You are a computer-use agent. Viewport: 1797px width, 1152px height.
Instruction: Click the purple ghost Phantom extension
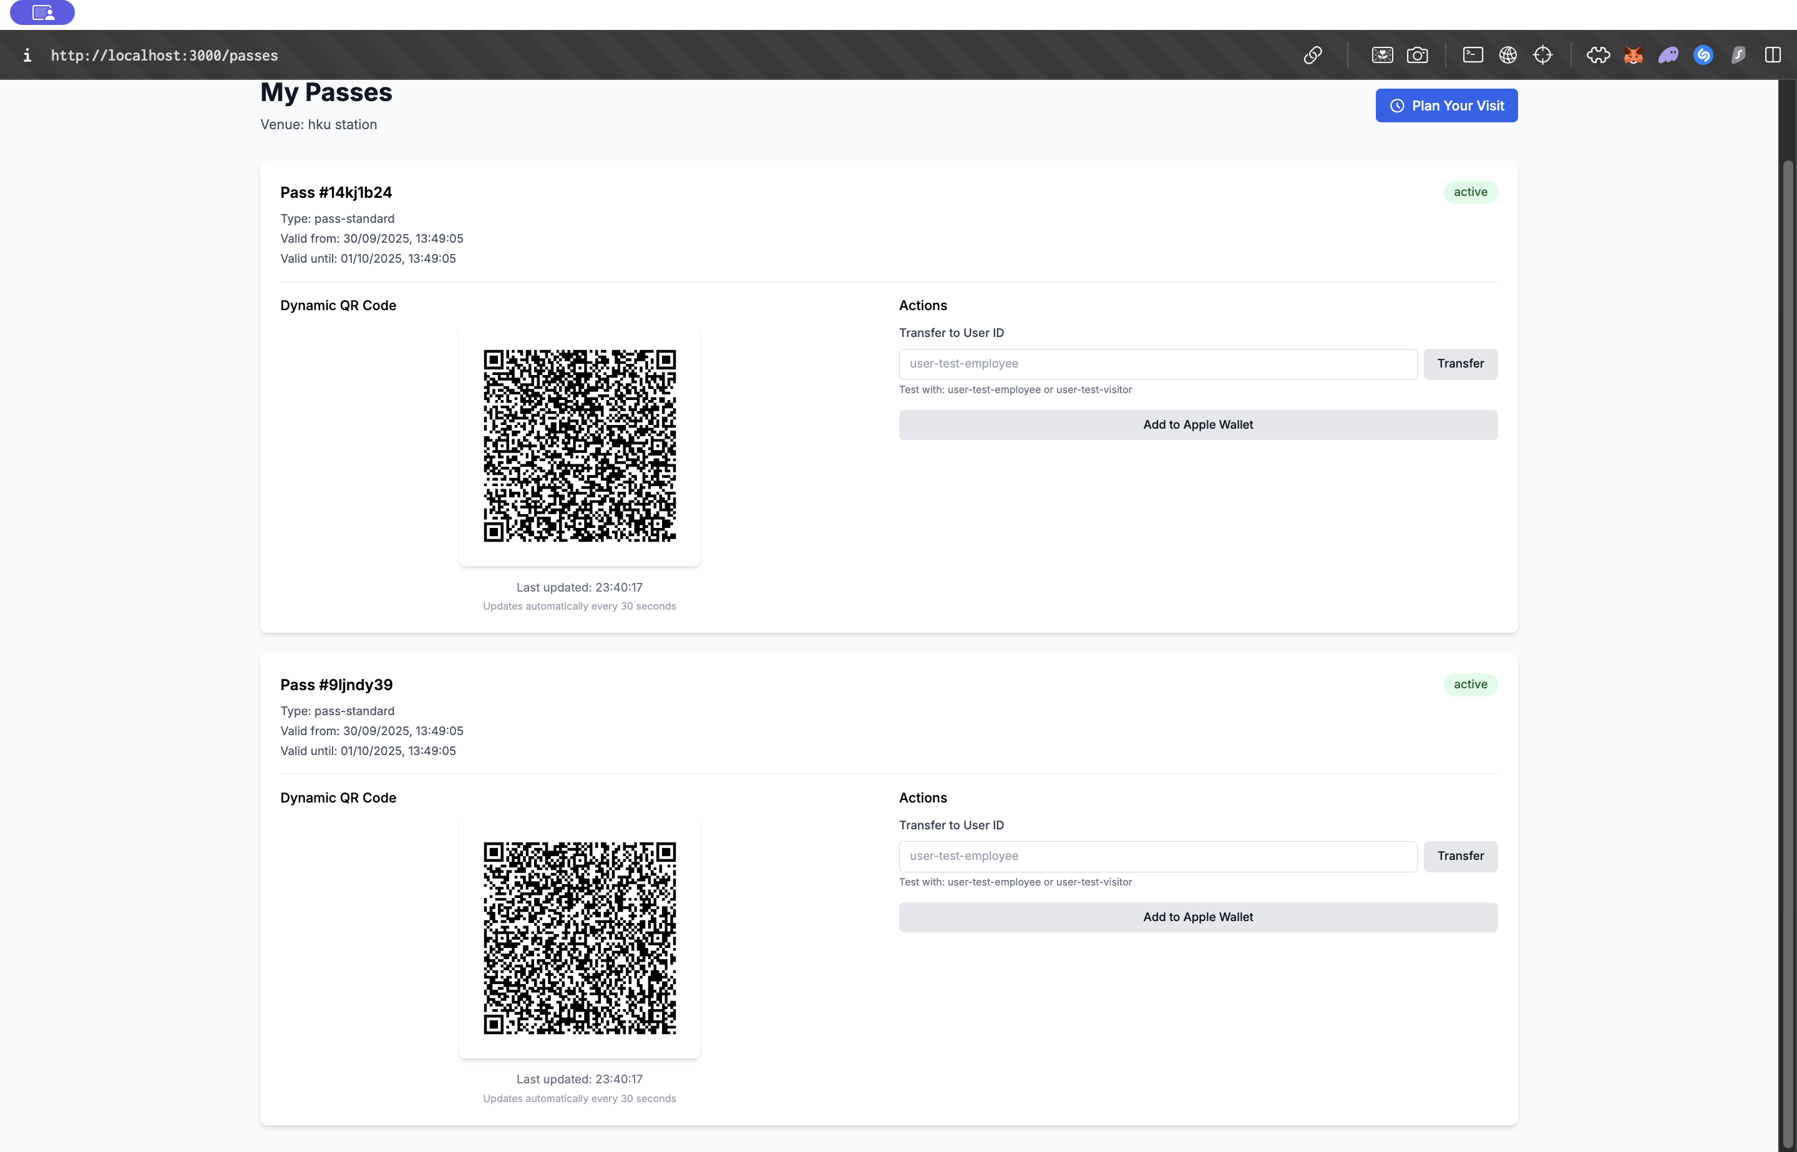click(1668, 56)
